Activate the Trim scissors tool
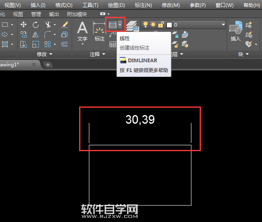This screenshot has width=262, height=222. coord(48,25)
